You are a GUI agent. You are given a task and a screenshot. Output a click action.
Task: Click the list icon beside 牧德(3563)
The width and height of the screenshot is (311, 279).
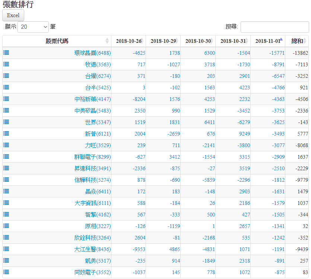[6, 64]
